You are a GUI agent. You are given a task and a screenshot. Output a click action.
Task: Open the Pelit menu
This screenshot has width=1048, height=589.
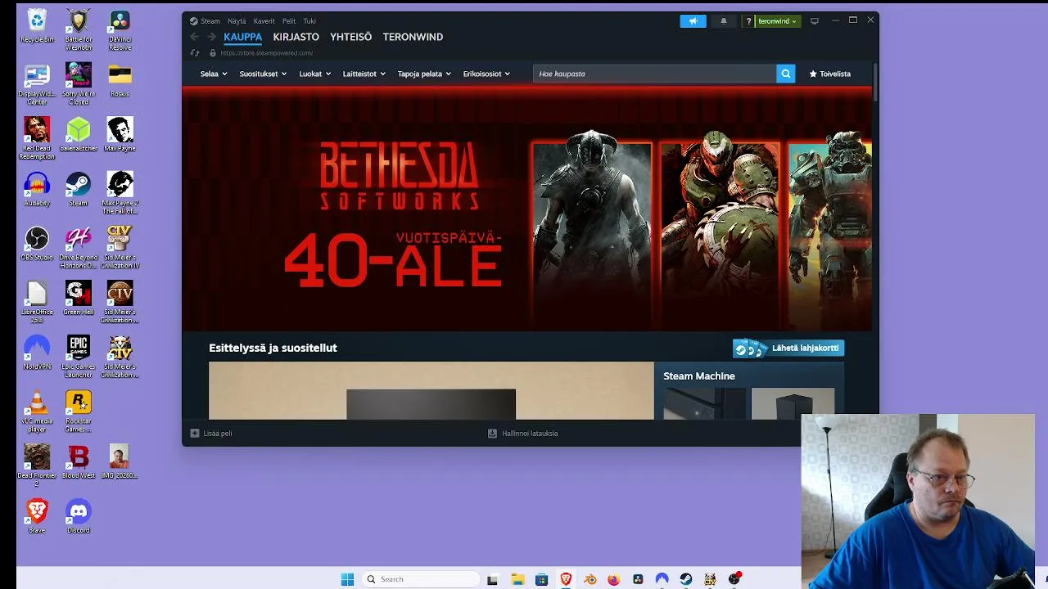point(289,21)
